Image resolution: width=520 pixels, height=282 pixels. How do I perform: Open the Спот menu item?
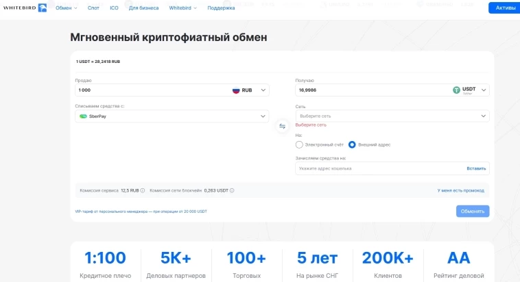[93, 8]
